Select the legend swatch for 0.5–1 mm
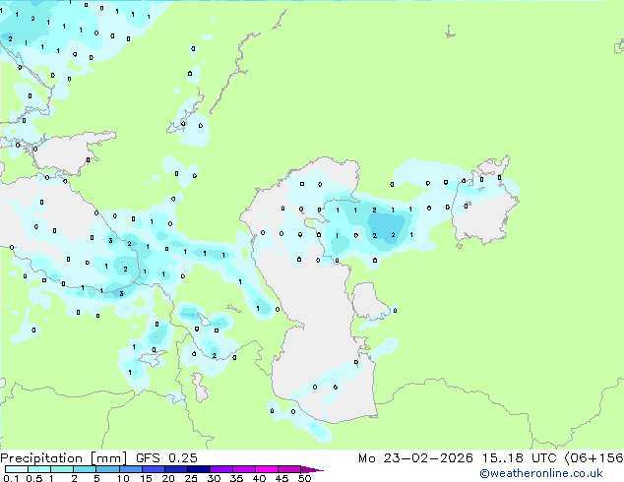 [x=39, y=469]
